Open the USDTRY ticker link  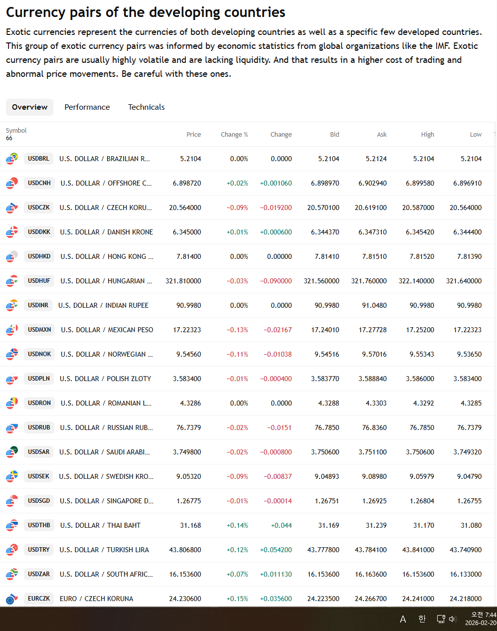39,550
